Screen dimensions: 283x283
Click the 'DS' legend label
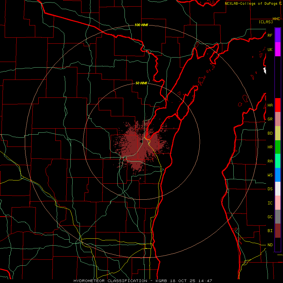click(270, 189)
